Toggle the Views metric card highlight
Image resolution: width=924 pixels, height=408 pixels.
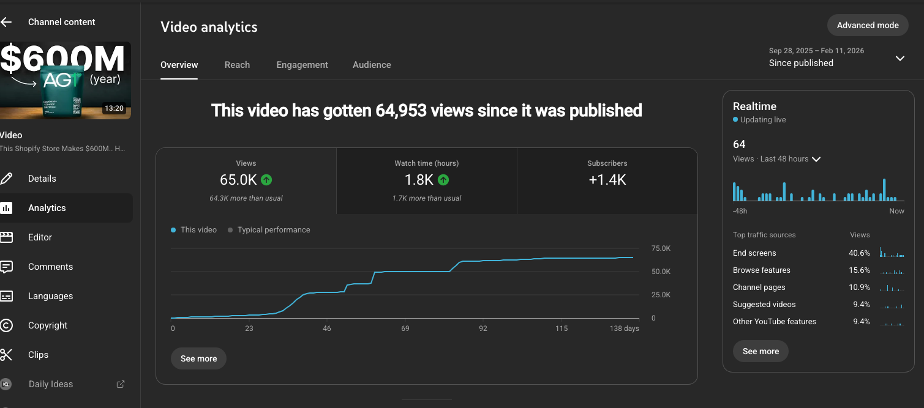[x=246, y=180]
